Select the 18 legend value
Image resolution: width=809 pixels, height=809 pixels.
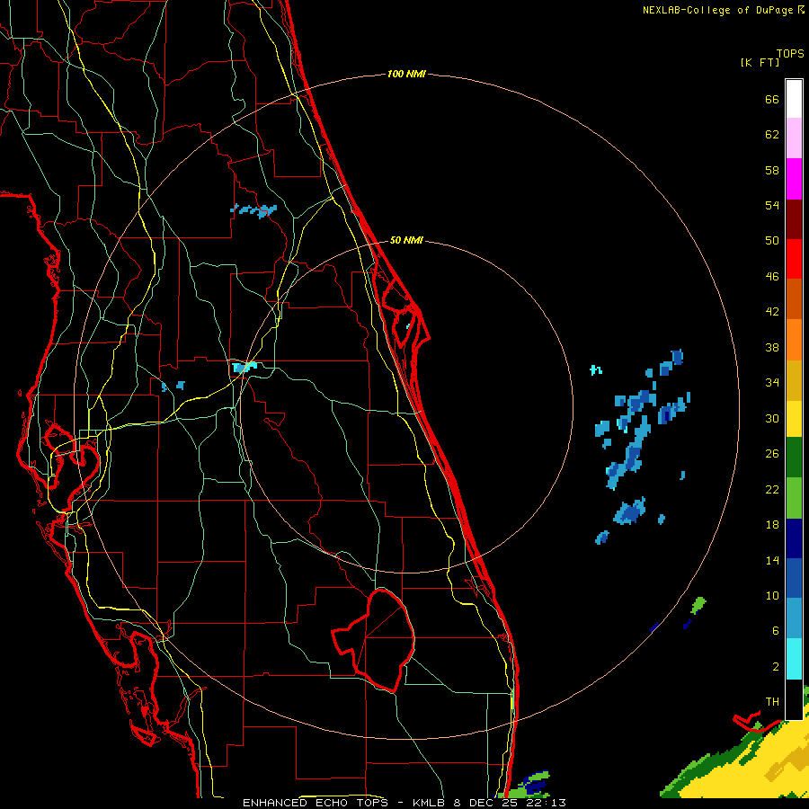[x=772, y=525]
